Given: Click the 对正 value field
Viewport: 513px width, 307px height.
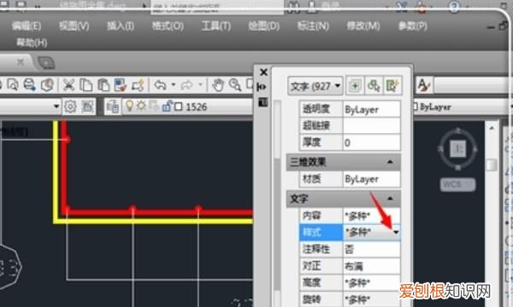Looking at the screenshot, I should click(x=371, y=266).
